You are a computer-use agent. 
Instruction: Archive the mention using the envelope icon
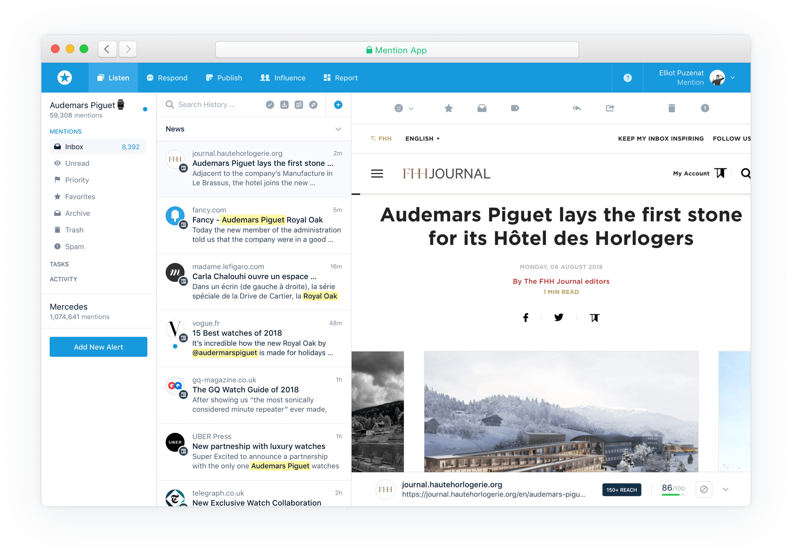pos(482,108)
